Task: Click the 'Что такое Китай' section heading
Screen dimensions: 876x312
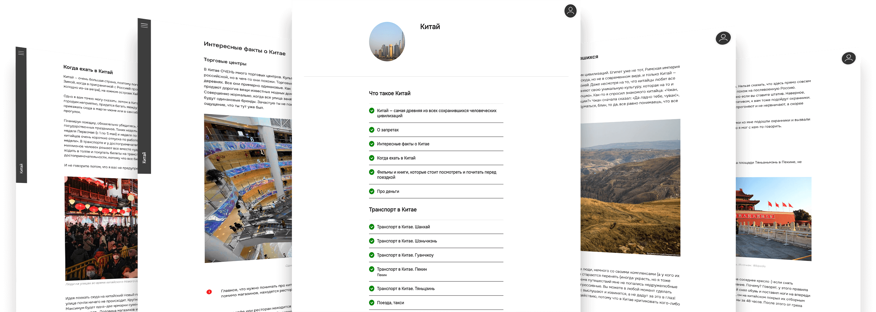Action: tap(390, 93)
